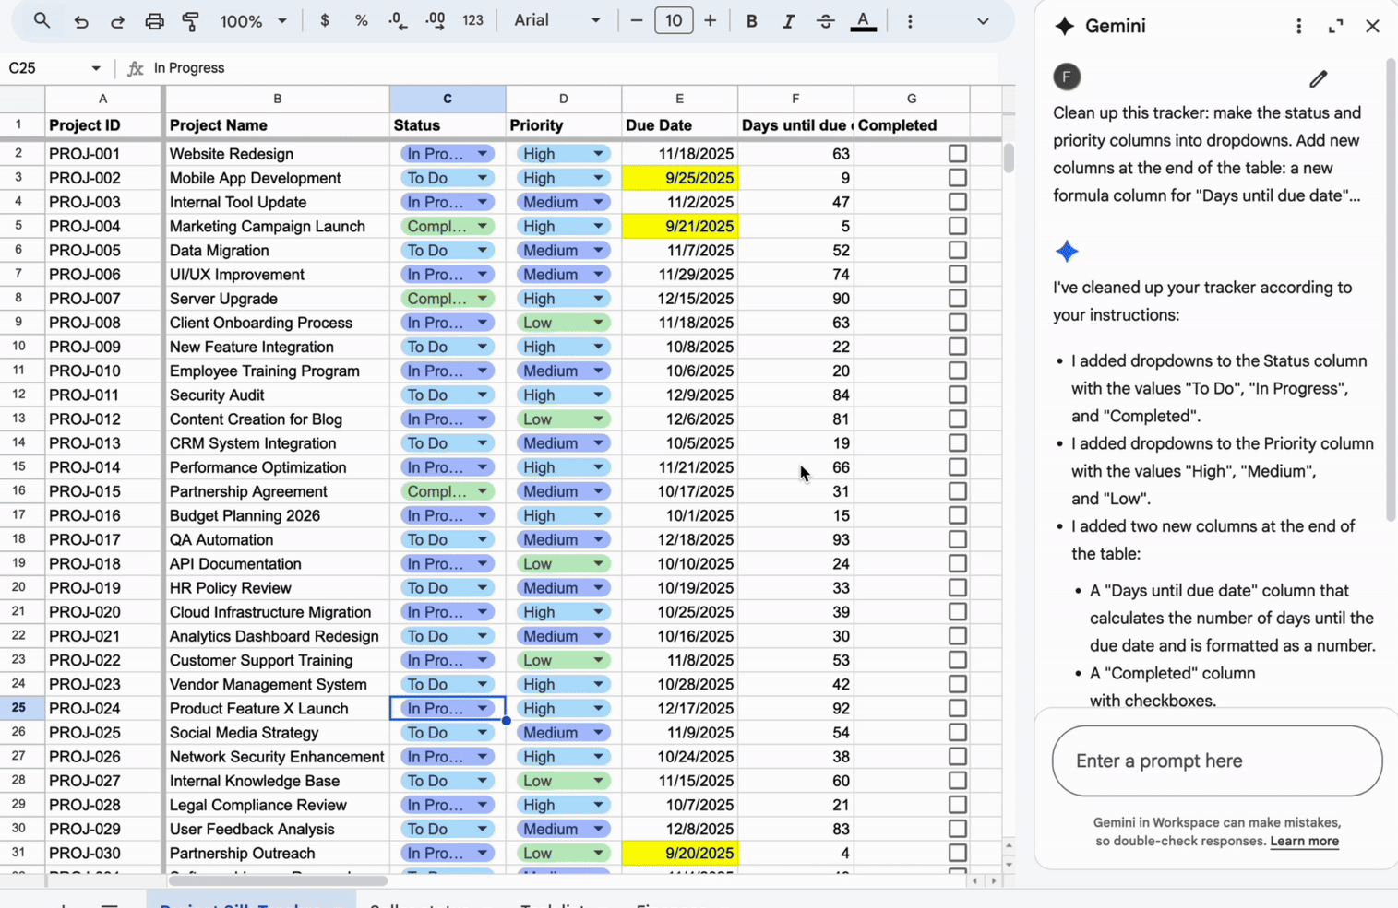Open the Arial font family dropdown

pos(557,21)
